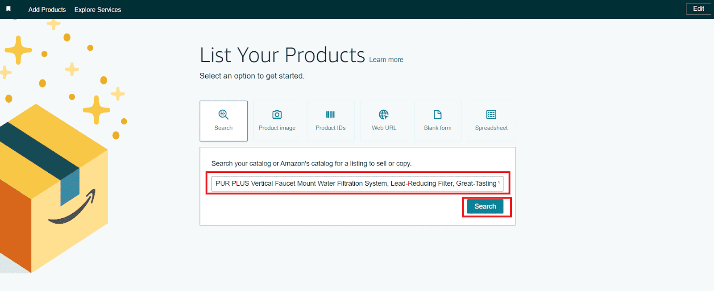This screenshot has width=714, height=291.
Task: Choose the Spreadsheet option
Action: [x=491, y=121]
